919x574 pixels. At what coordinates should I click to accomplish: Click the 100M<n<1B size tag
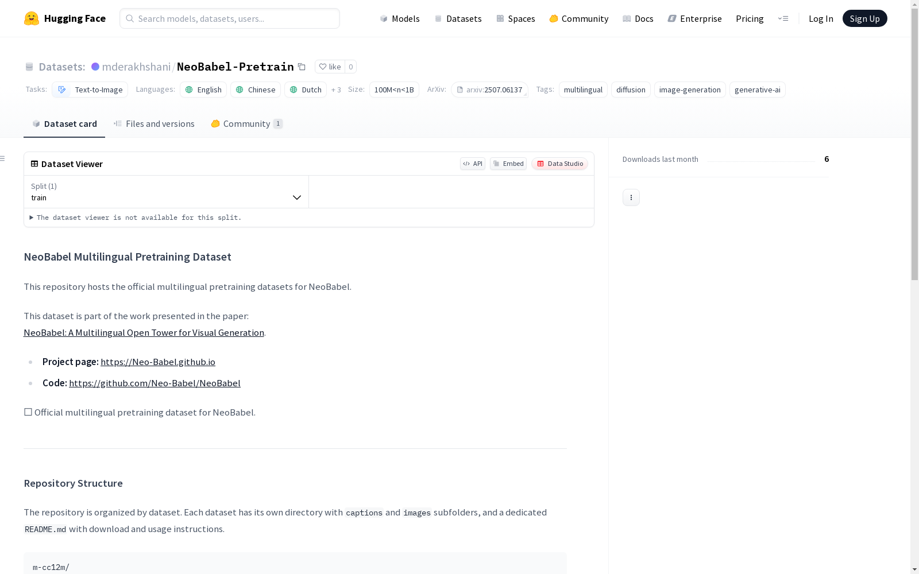tap(394, 90)
